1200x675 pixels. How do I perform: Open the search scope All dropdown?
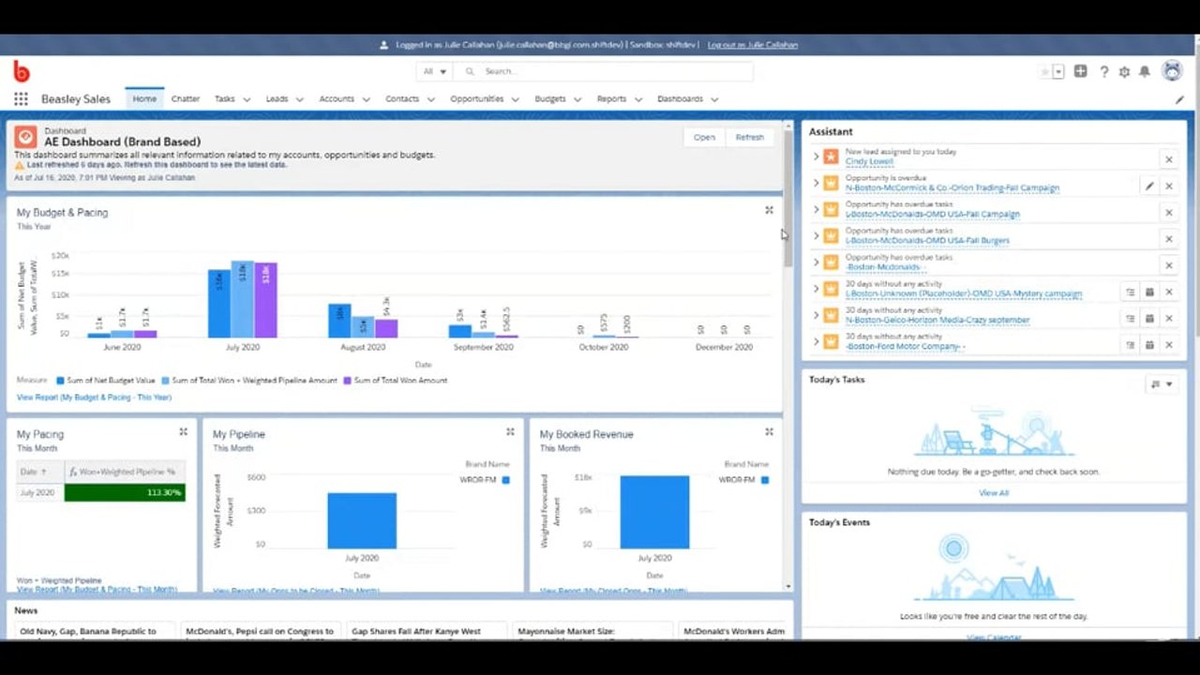tap(435, 71)
